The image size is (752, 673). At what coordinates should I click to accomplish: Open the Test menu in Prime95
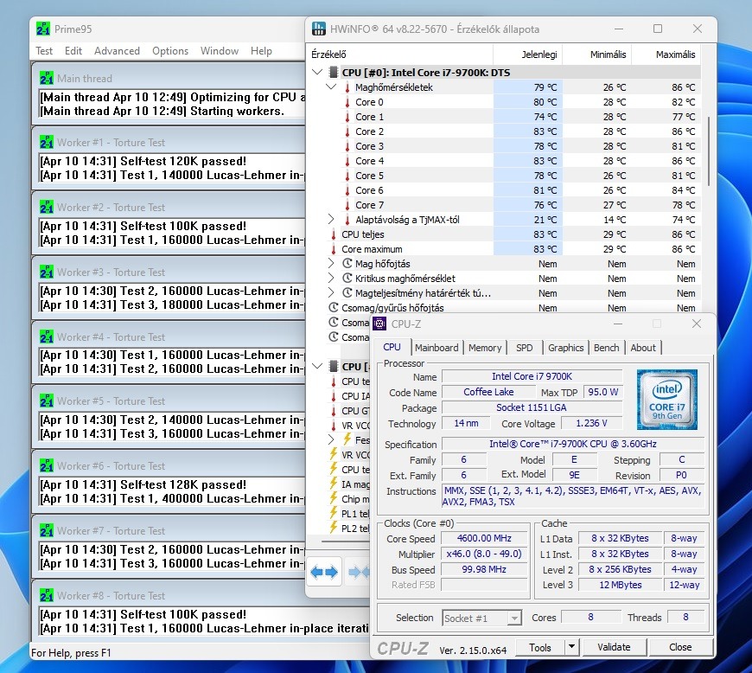click(44, 51)
